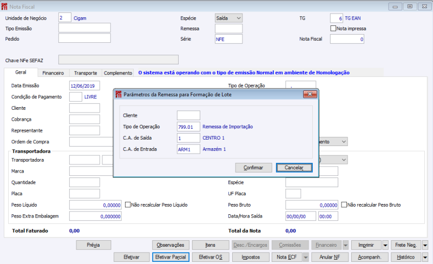Click the Data/Hora Saída date field
Screen dimensions: 433x264
point(301,216)
